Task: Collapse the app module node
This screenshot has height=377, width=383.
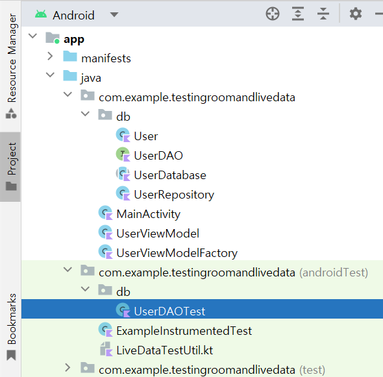Action: pyautogui.click(x=32, y=36)
